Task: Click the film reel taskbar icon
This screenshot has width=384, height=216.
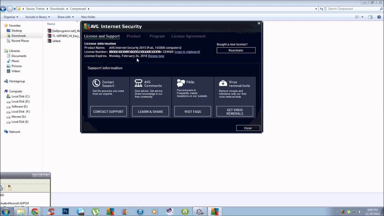Action: coord(200,212)
